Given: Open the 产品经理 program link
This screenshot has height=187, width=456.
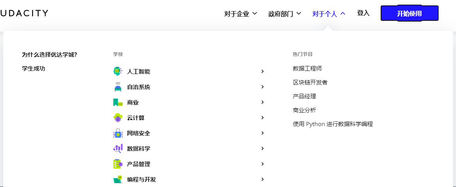Looking at the screenshot, I should pos(305,96).
